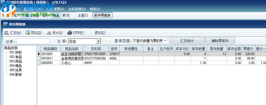Go to the 主窗口 main window tab

[83, 16]
